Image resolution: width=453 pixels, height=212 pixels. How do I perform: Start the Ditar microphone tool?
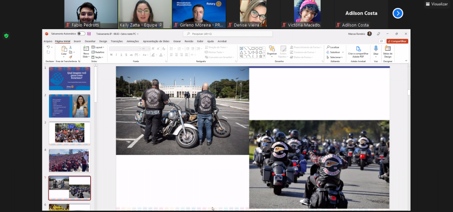coord(376,49)
